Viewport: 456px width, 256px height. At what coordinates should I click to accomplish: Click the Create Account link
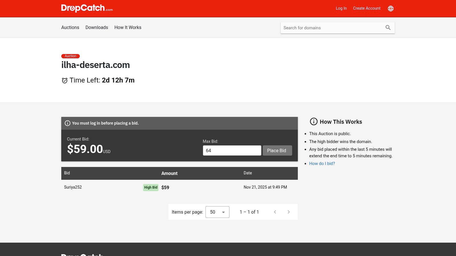(x=367, y=8)
